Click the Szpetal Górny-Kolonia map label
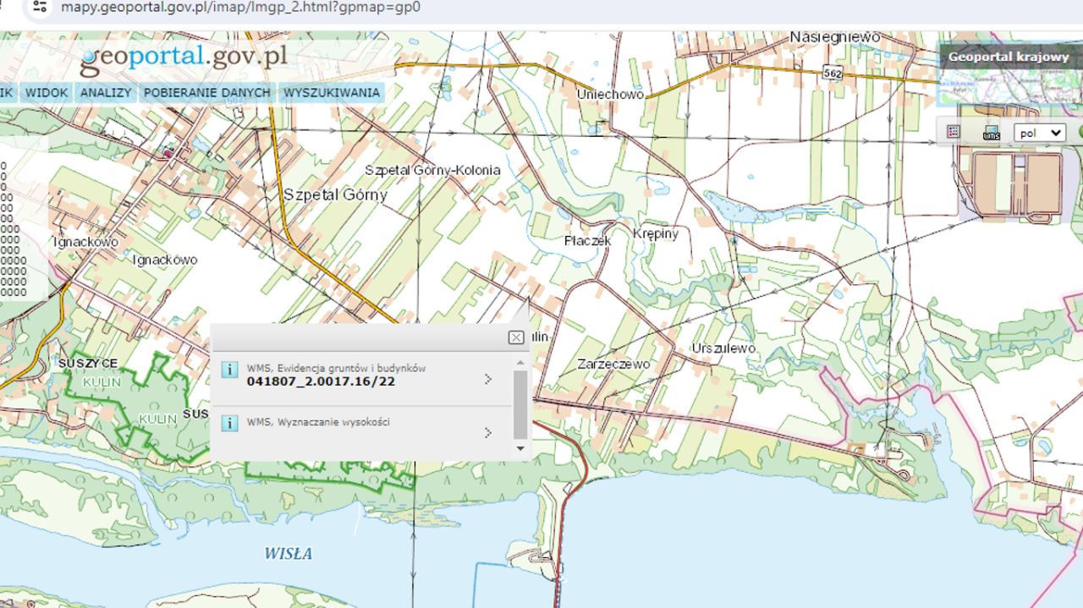Viewport: 1083px width, 608px height. (432, 170)
